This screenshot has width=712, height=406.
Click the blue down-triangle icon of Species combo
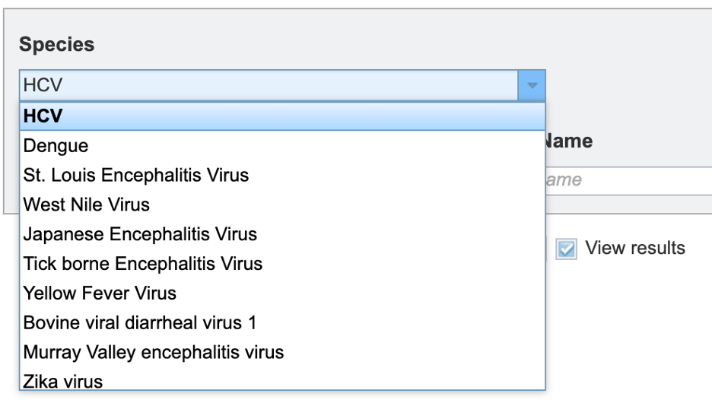pyautogui.click(x=532, y=85)
